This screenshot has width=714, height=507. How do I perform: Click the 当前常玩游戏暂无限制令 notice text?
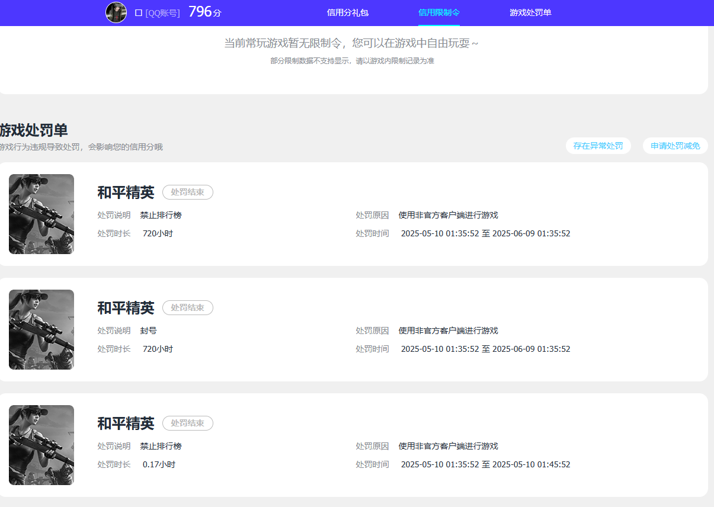point(351,43)
